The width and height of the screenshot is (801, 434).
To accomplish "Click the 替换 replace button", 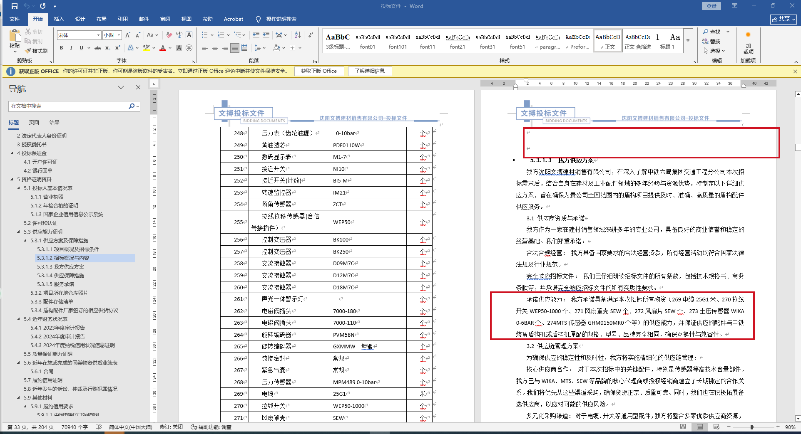I will point(712,41).
